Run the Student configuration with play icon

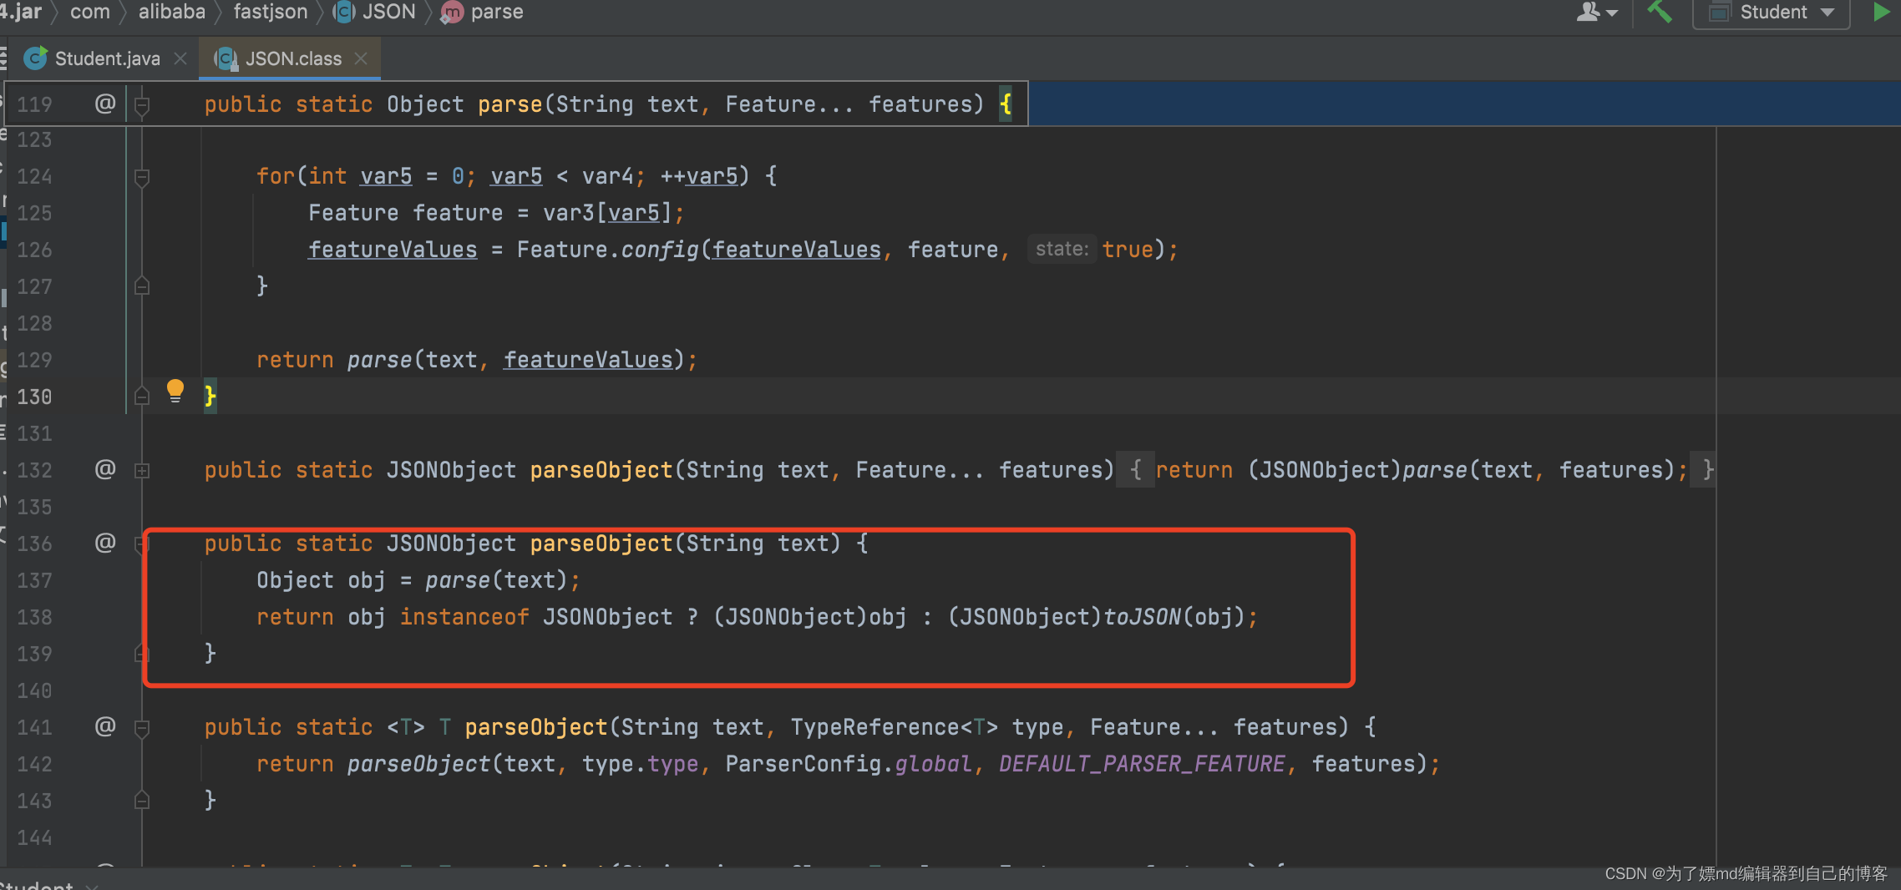click(1881, 12)
